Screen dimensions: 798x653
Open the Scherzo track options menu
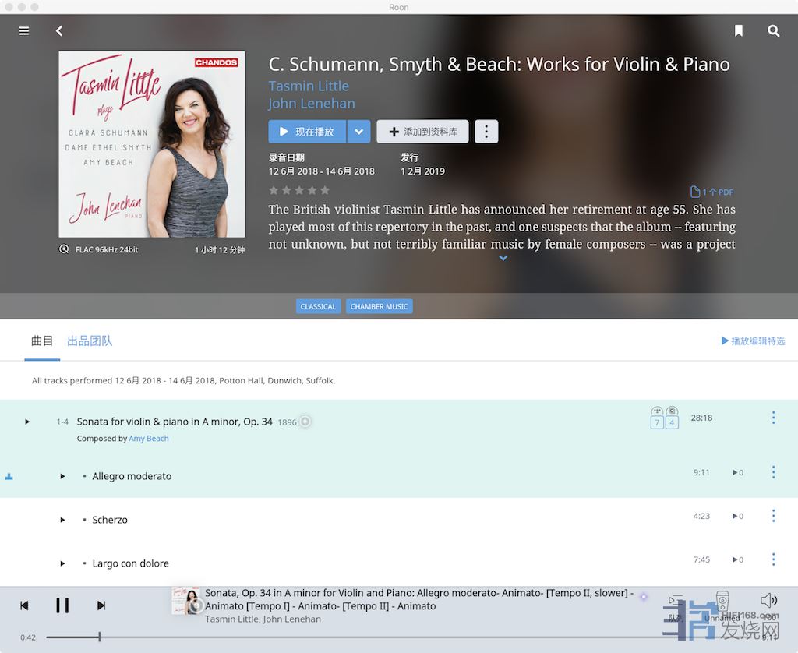pyautogui.click(x=773, y=516)
